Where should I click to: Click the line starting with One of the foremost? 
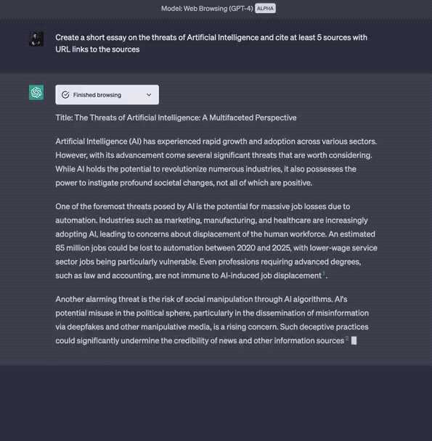pos(203,207)
